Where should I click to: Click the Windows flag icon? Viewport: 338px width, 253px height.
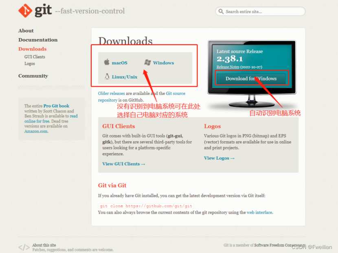pyautogui.click(x=147, y=63)
